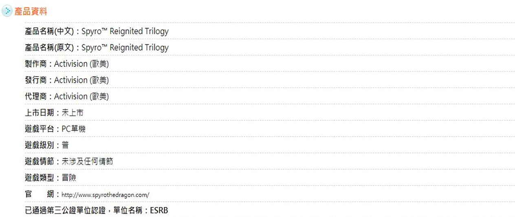This screenshot has height=217, width=515.
Task: Click the orange 產品資料 heading
Action: click(31, 12)
